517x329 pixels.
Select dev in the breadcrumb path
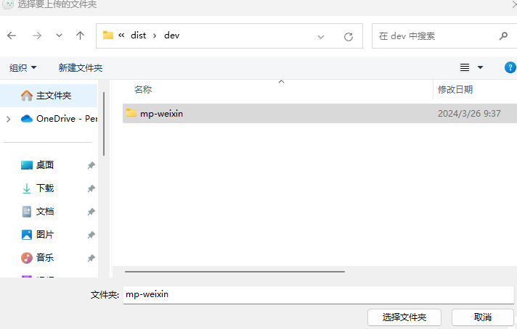tap(172, 36)
